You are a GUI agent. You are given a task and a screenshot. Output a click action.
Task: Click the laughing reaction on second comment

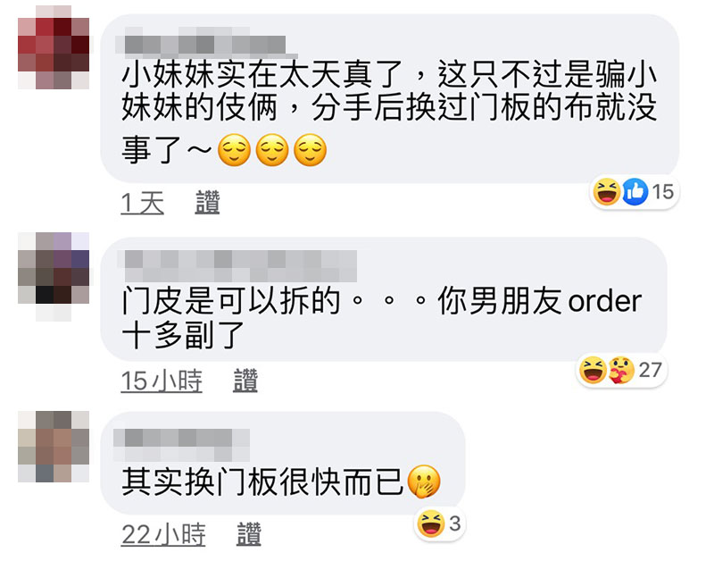pos(593,370)
